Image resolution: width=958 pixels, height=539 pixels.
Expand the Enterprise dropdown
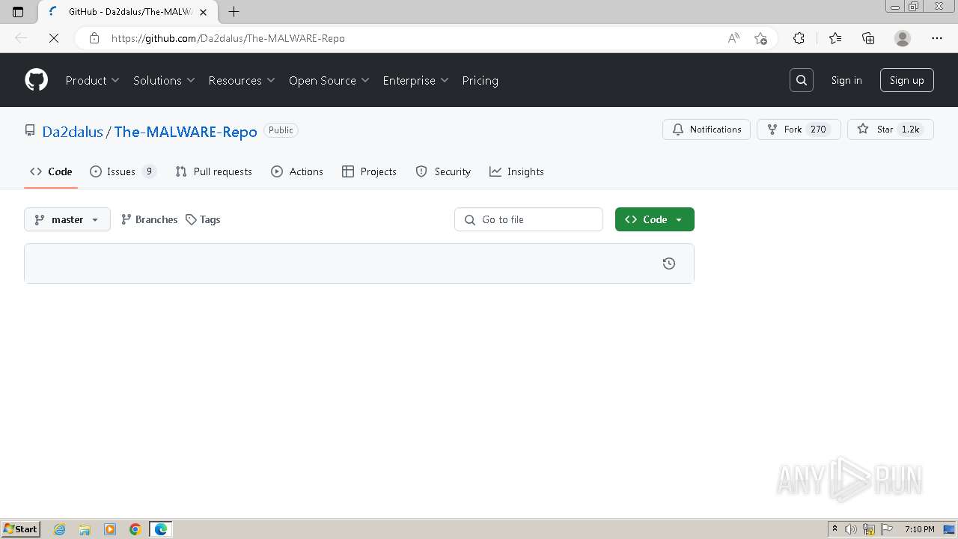(415, 80)
